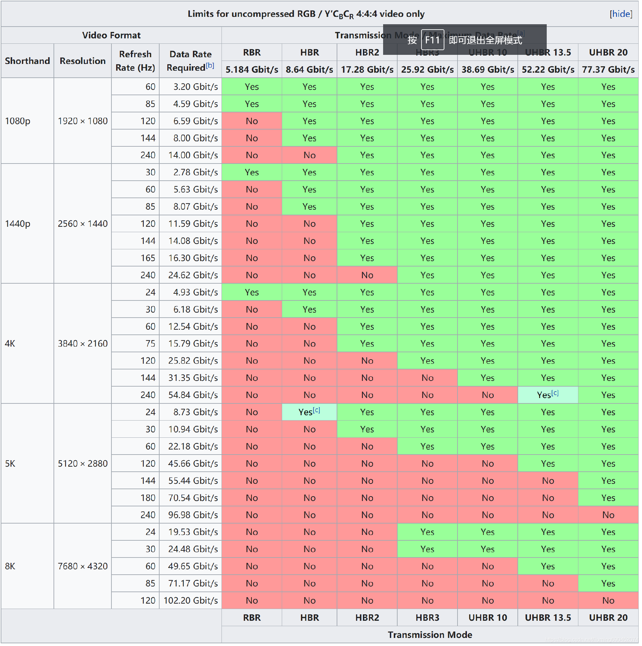Click the 49.65 Gbit/s cell
Image resolution: width=642 pixels, height=646 pixels.
(190, 566)
